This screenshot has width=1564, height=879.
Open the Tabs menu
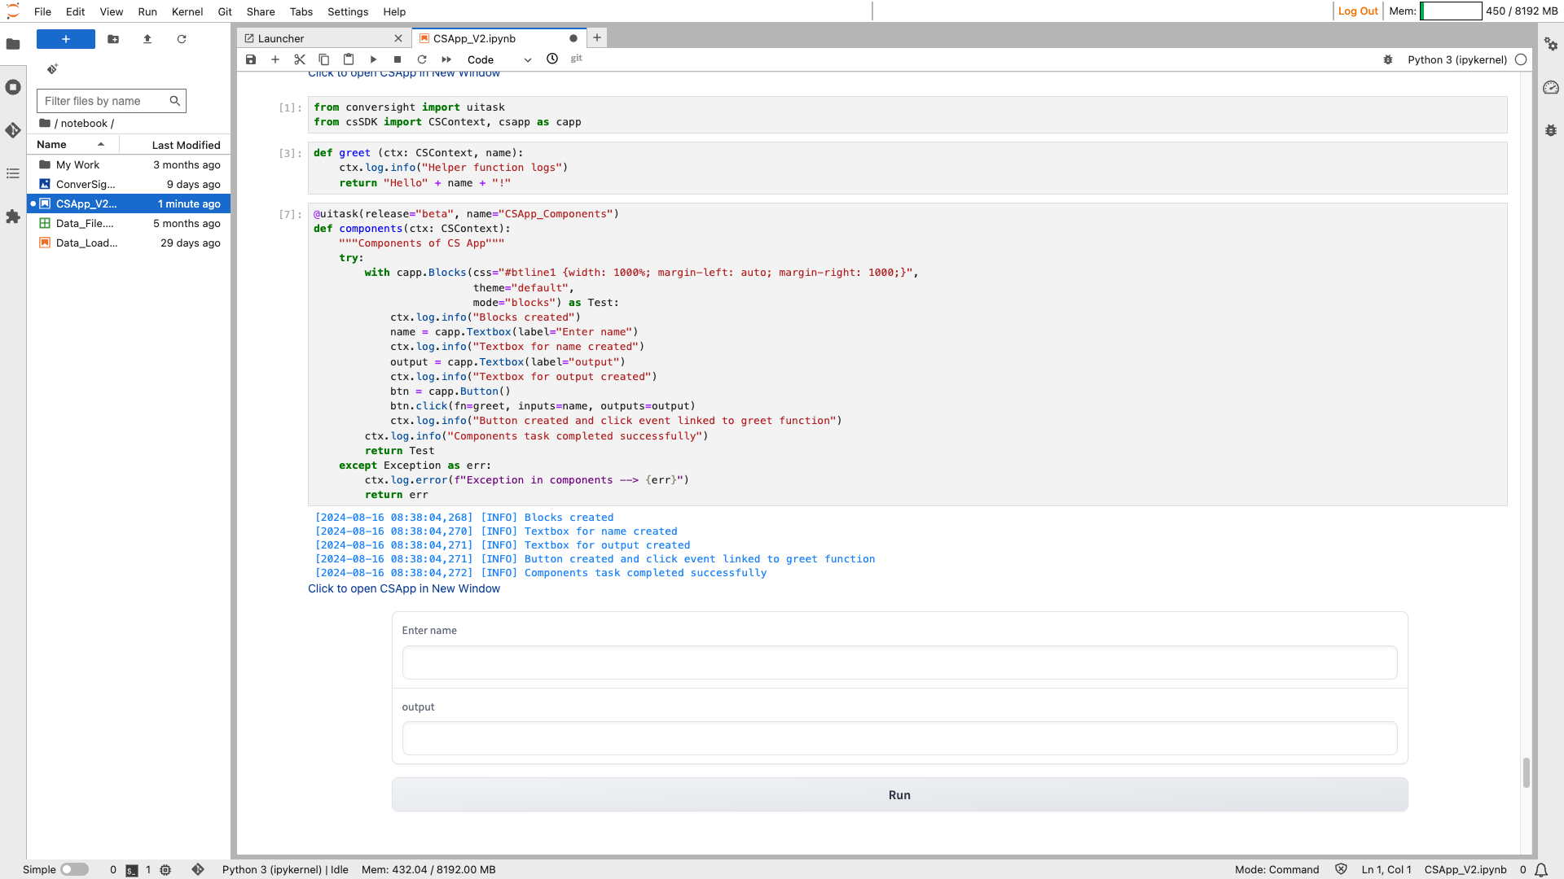(x=301, y=11)
